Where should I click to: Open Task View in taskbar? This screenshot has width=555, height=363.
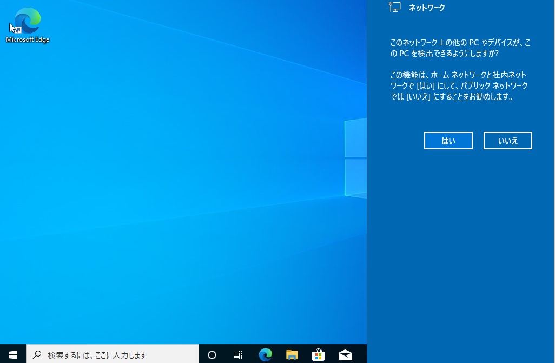click(238, 354)
